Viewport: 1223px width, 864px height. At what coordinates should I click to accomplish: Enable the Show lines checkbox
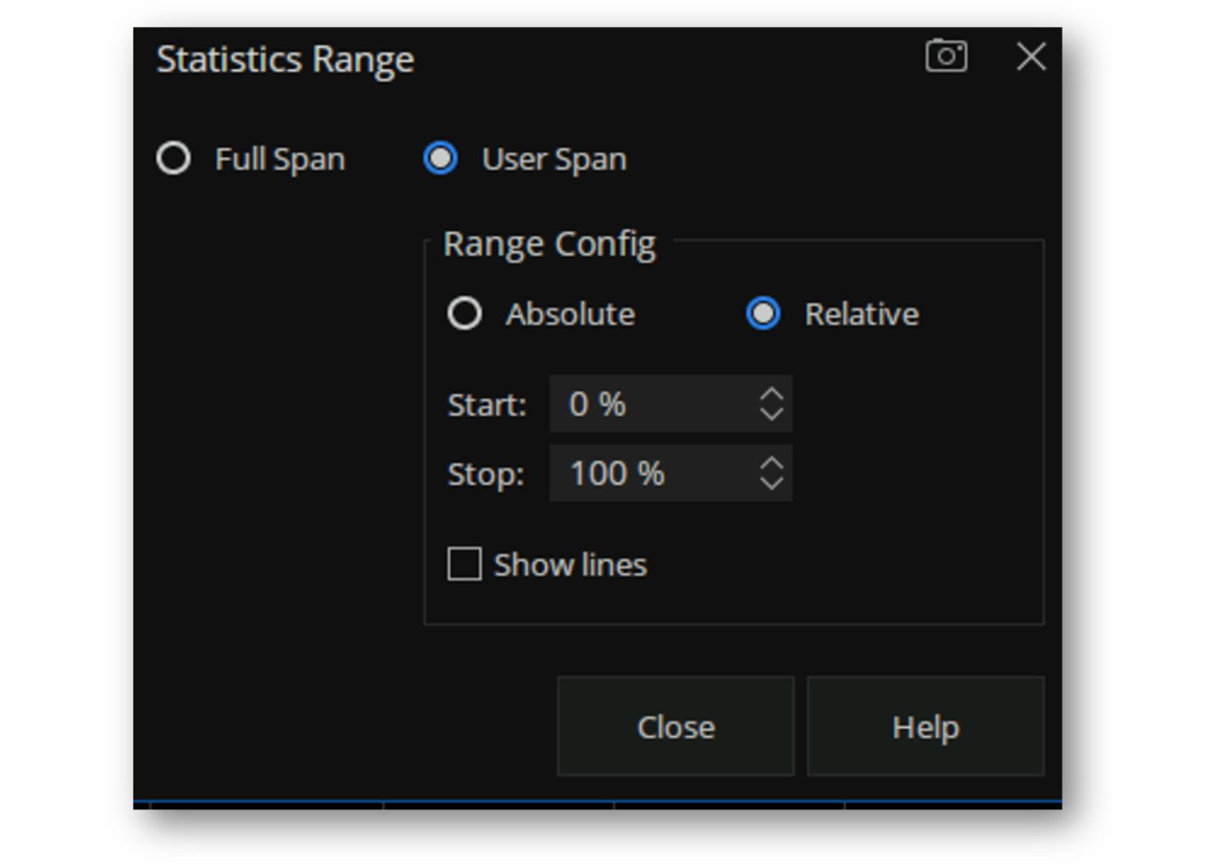coord(465,564)
